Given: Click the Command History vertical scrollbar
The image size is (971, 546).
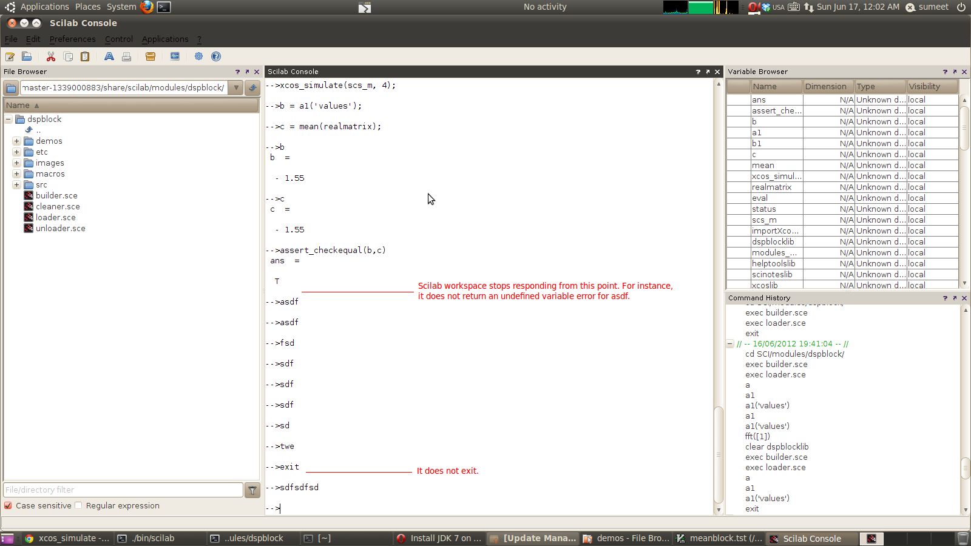Looking at the screenshot, I should (x=964, y=468).
